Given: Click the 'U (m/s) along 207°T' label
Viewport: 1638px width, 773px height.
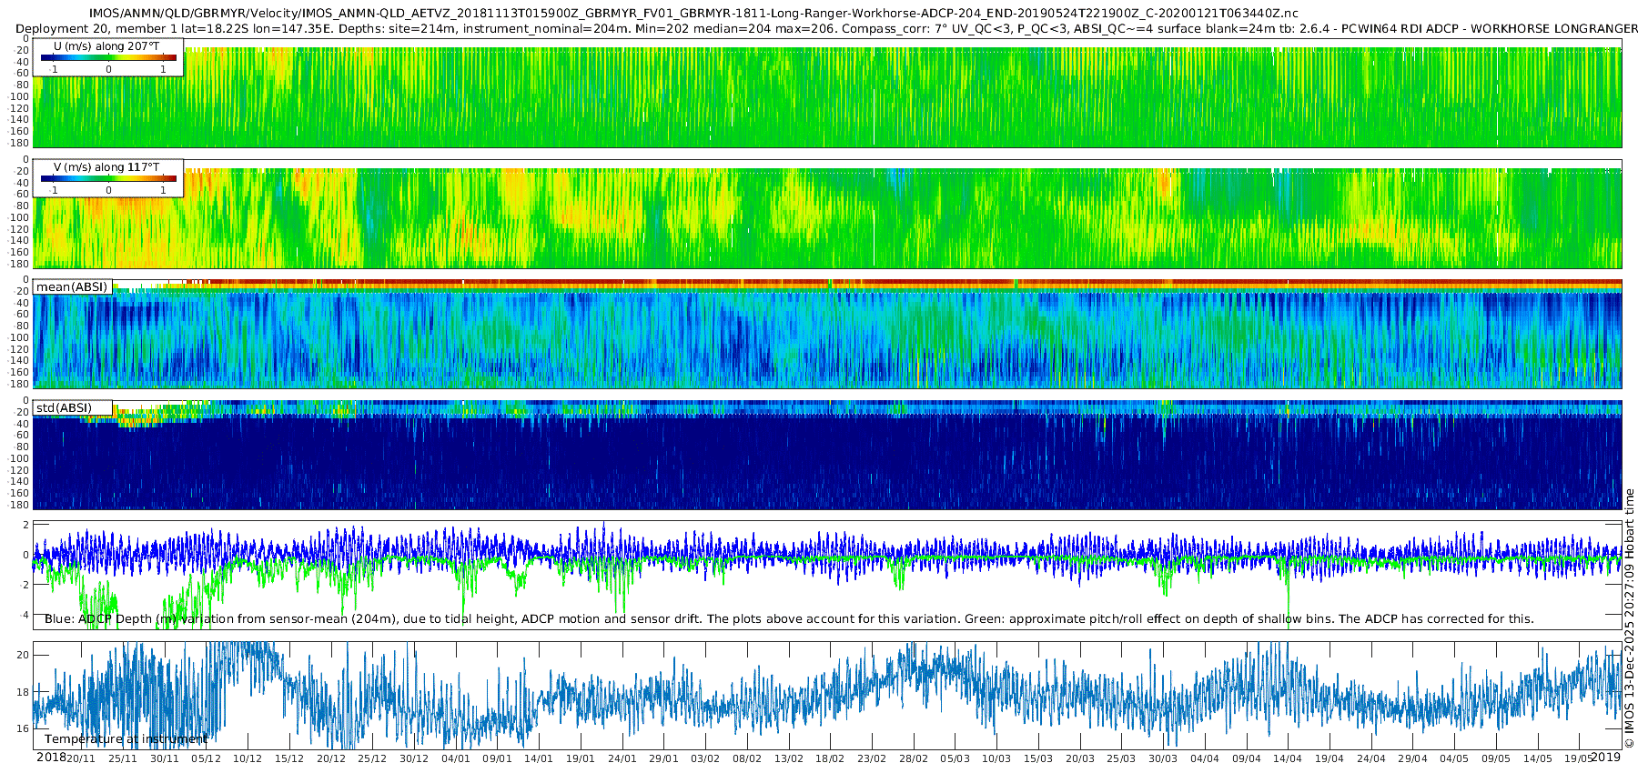Looking at the screenshot, I should [x=106, y=45].
